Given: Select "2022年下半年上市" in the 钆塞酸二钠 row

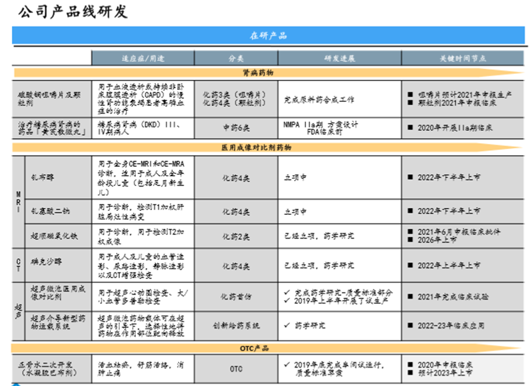Looking at the screenshot, I should click(449, 211).
